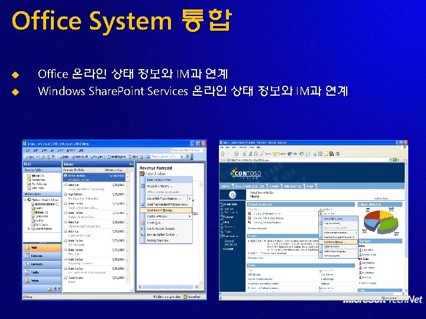Select Deleted Items folder in Outlook tree

44,204
